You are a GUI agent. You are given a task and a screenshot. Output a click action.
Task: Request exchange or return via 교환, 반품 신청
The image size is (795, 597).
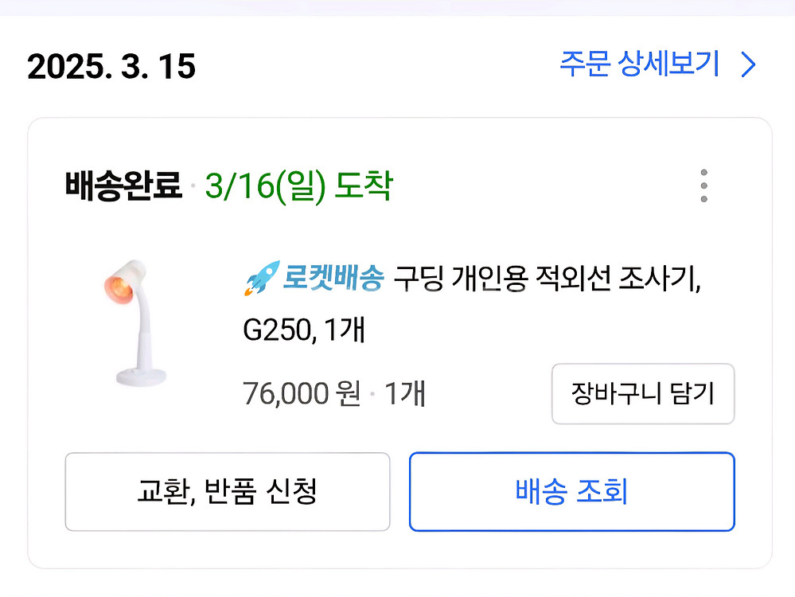pyautogui.click(x=225, y=491)
